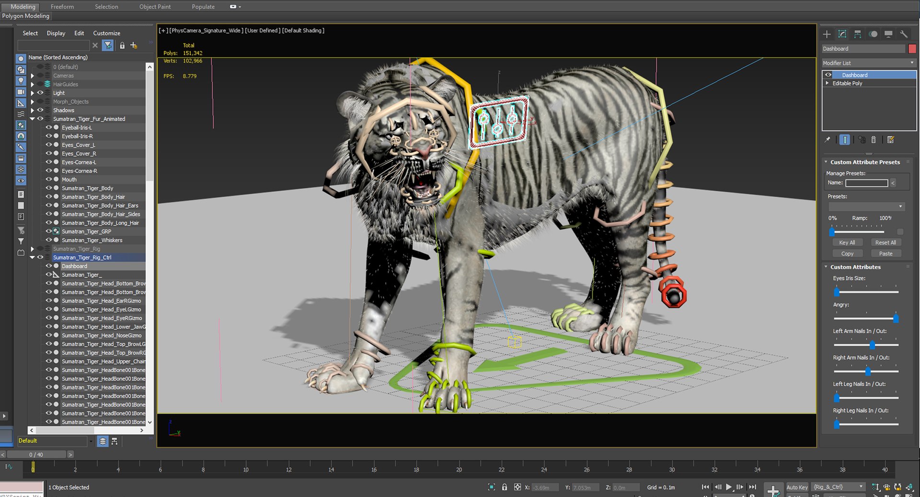Collapse the Sumatran_Tiger_Fur_Animated group
The height and width of the screenshot is (497, 920).
33,119
